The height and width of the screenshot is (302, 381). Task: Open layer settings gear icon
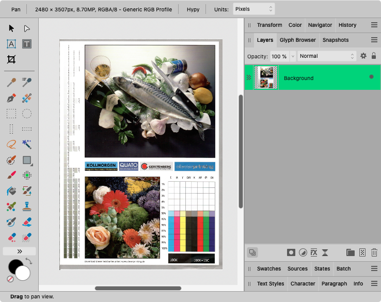point(363,56)
